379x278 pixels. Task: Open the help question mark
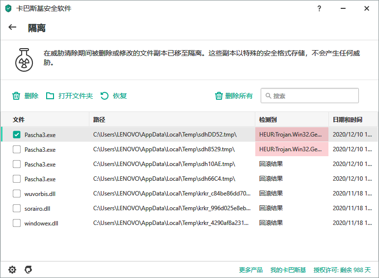click(x=319, y=9)
